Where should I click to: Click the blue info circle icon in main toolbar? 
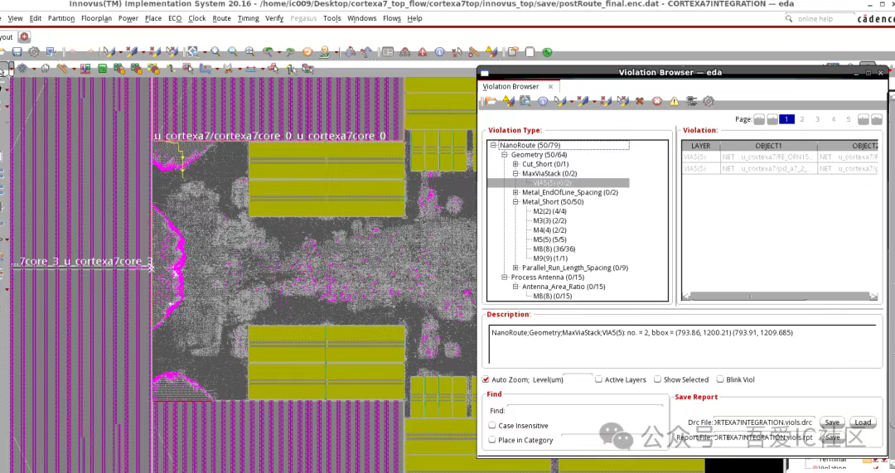(439, 52)
